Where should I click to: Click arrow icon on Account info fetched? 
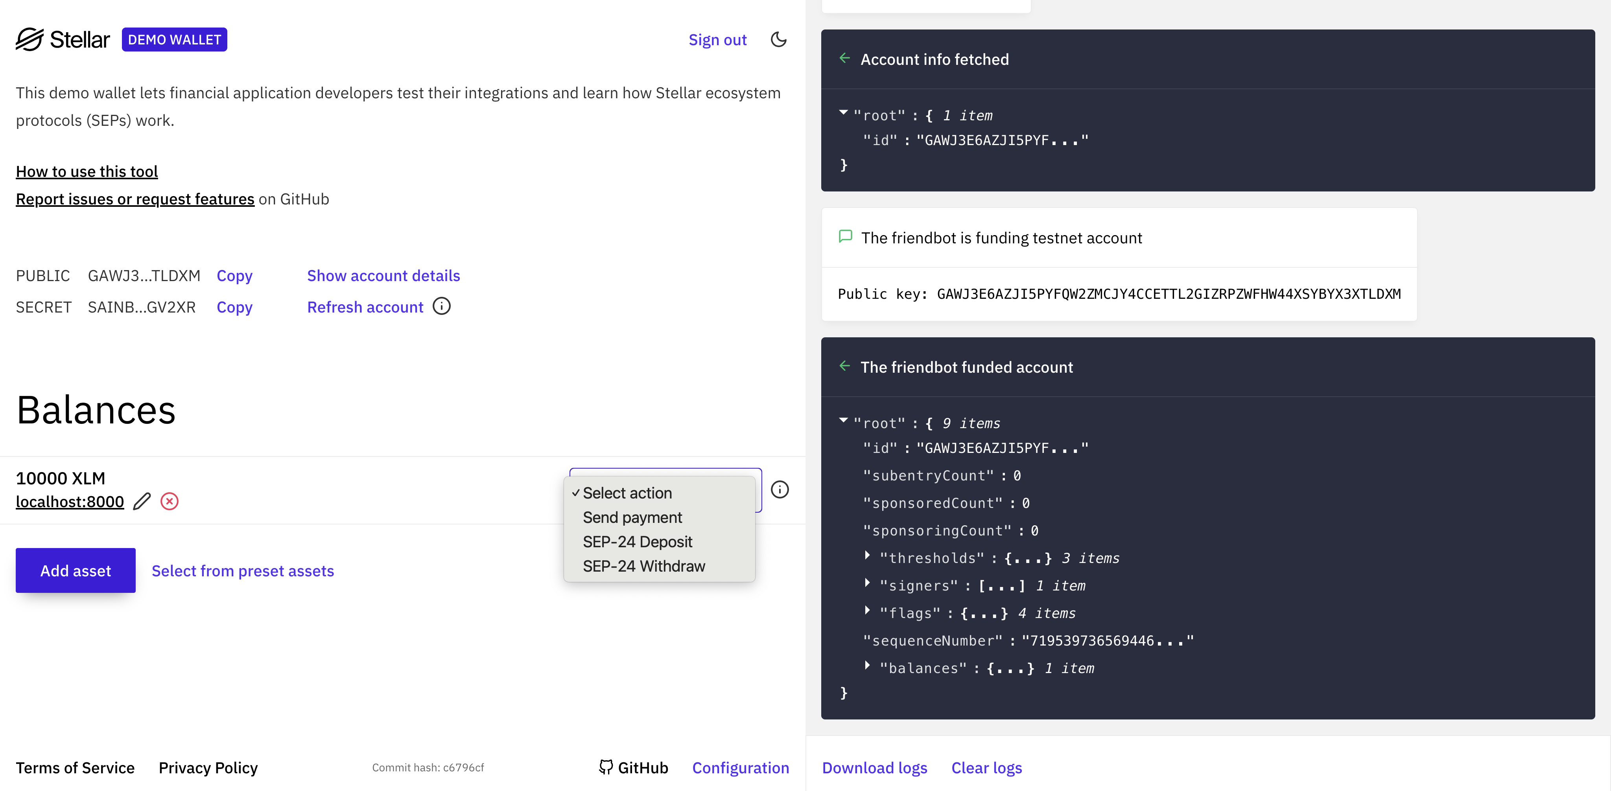(x=844, y=59)
